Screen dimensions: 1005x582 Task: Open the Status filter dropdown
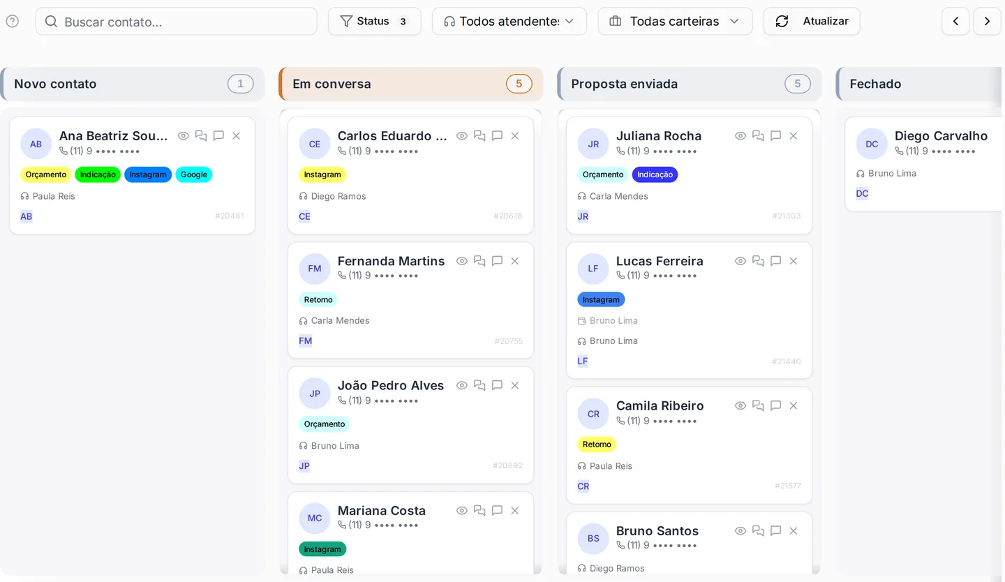tap(375, 21)
